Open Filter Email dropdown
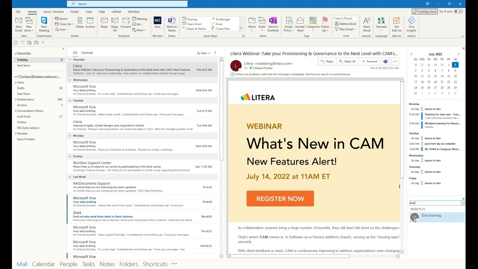Viewport: 478px width, 269px height. pyautogui.click(x=345, y=29)
